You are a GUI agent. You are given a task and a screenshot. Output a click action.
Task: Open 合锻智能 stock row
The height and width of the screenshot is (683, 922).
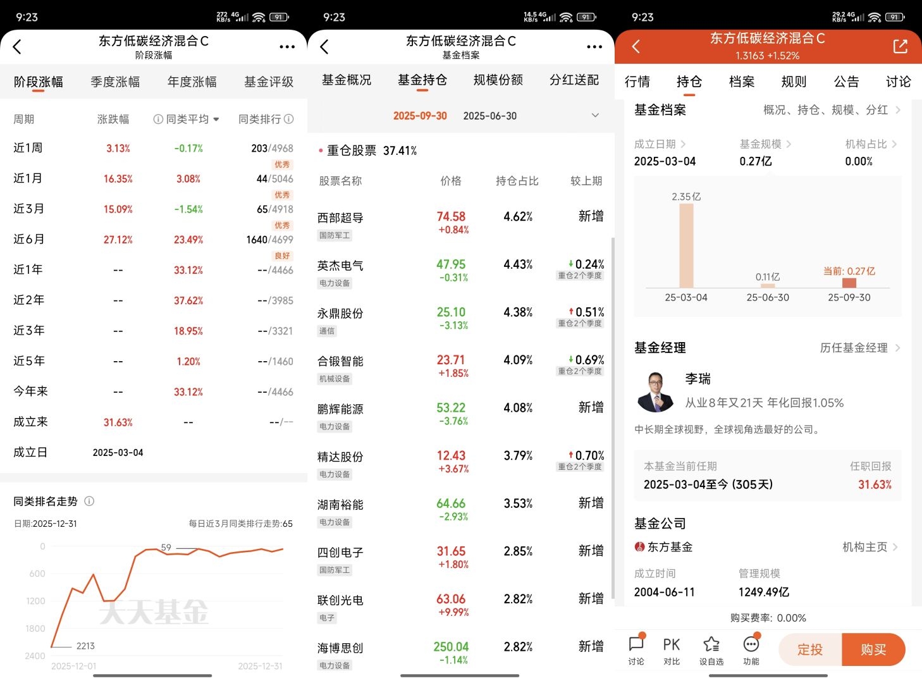coord(460,367)
